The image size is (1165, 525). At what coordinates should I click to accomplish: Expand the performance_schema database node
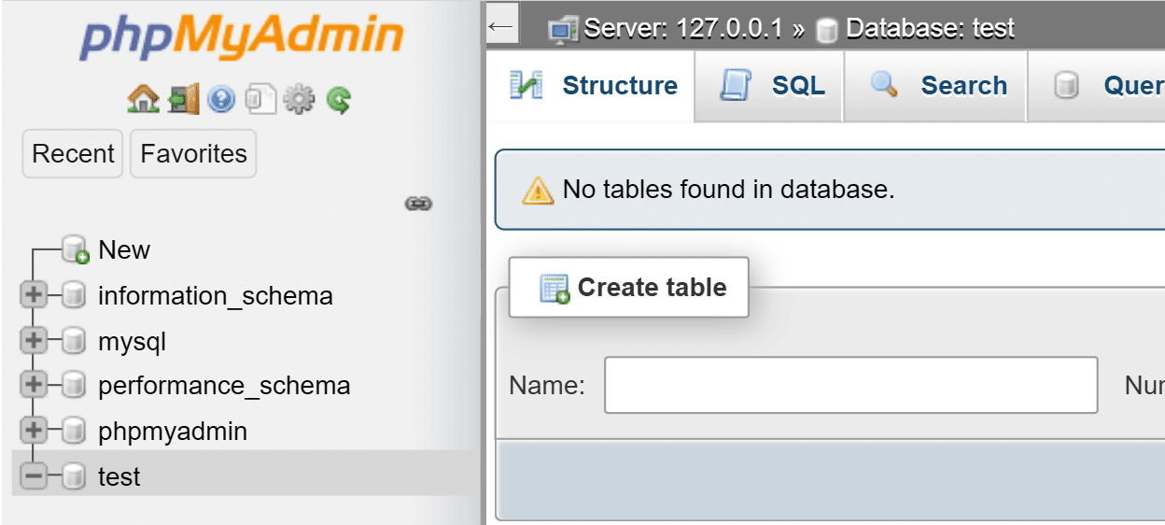(34, 385)
